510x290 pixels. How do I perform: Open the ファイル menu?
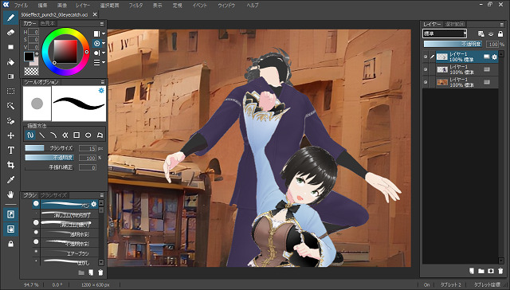[x=21, y=6]
